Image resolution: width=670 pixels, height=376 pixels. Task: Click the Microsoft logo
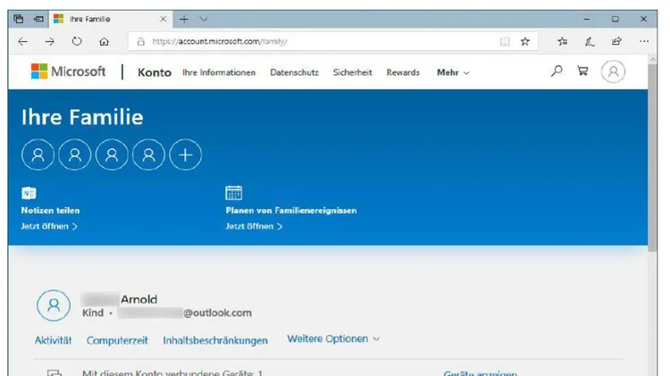68,71
